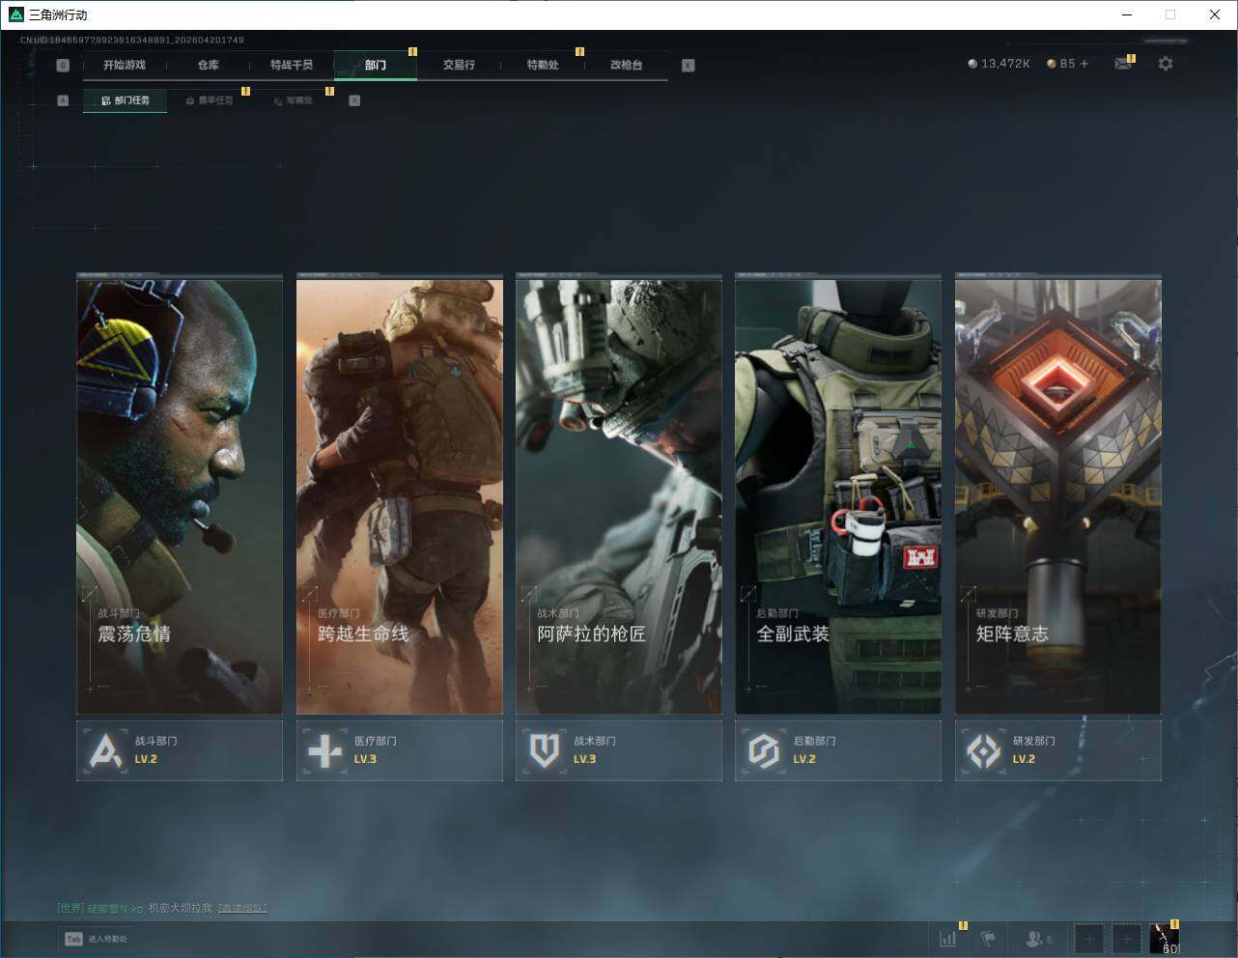
Task: Click the E key hint after 改枪台
Action: (688, 66)
